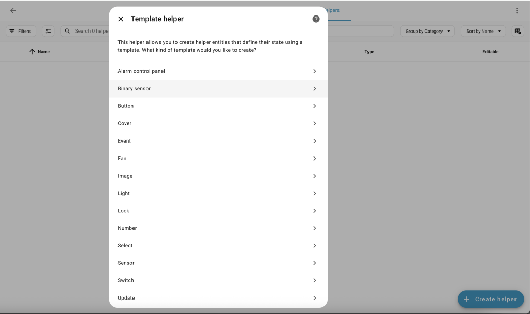Click the chevron beside Light
Screen dimensions: 530x314
pyautogui.click(x=314, y=194)
